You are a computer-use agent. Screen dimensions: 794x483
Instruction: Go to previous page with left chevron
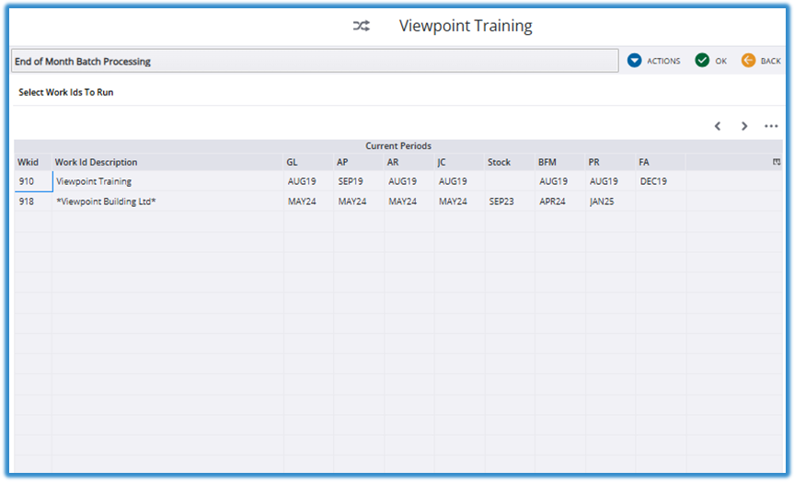click(718, 126)
